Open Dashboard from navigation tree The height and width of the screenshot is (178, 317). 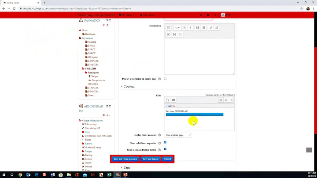[90, 34]
